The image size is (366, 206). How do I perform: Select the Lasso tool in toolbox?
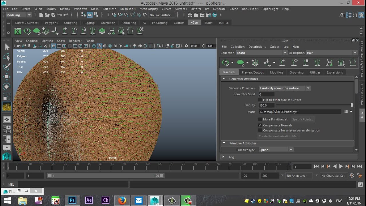tap(7, 57)
